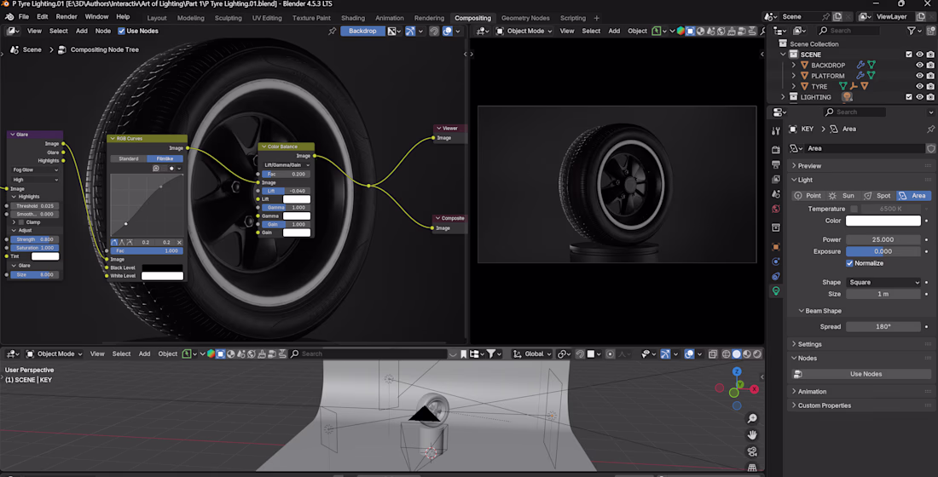Toggle camera view icon in 3D viewport

pyautogui.click(x=752, y=451)
